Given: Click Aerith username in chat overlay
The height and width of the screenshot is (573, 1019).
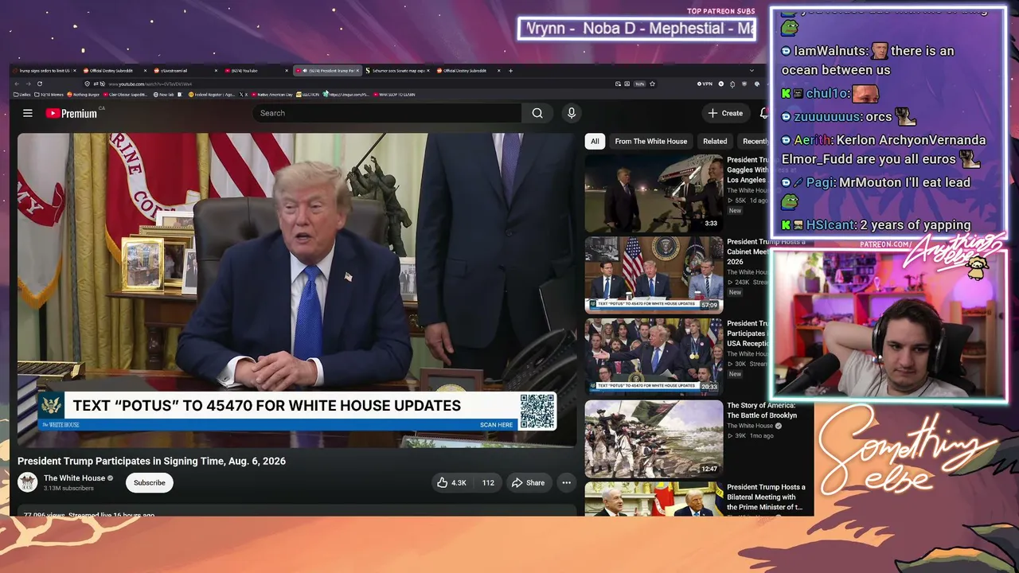Looking at the screenshot, I should (810, 140).
